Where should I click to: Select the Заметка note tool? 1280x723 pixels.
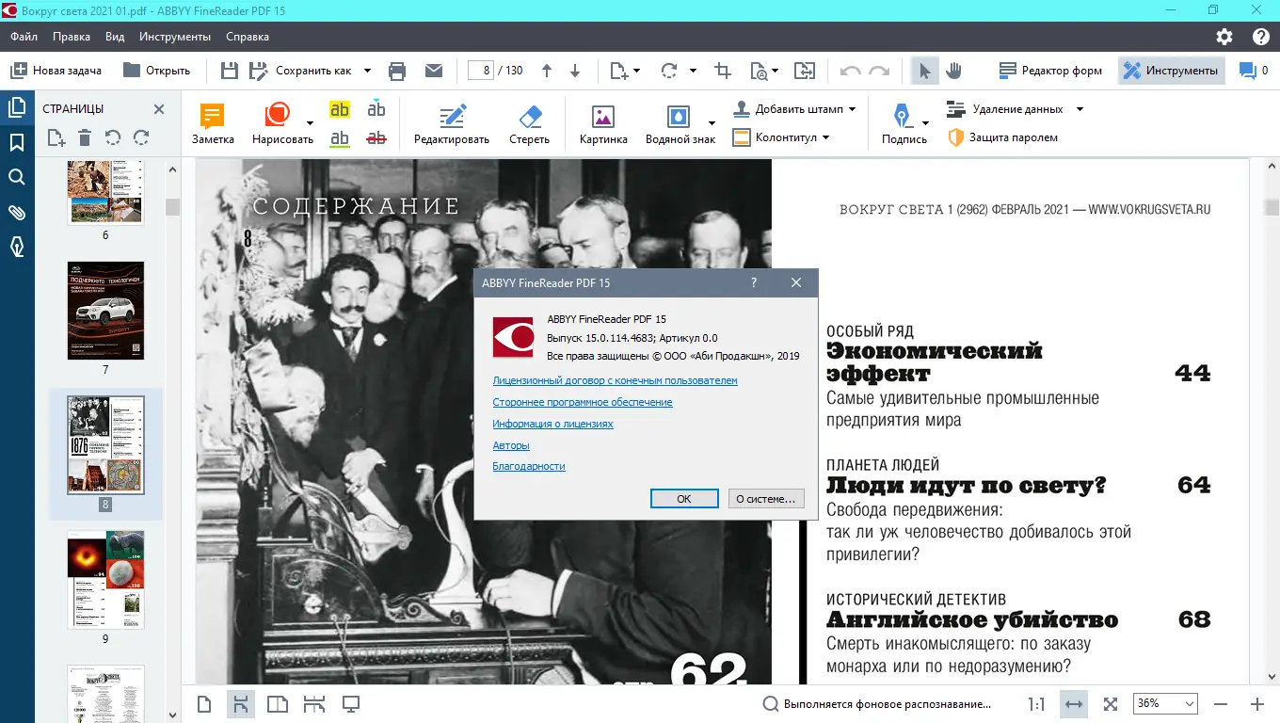pos(213,123)
